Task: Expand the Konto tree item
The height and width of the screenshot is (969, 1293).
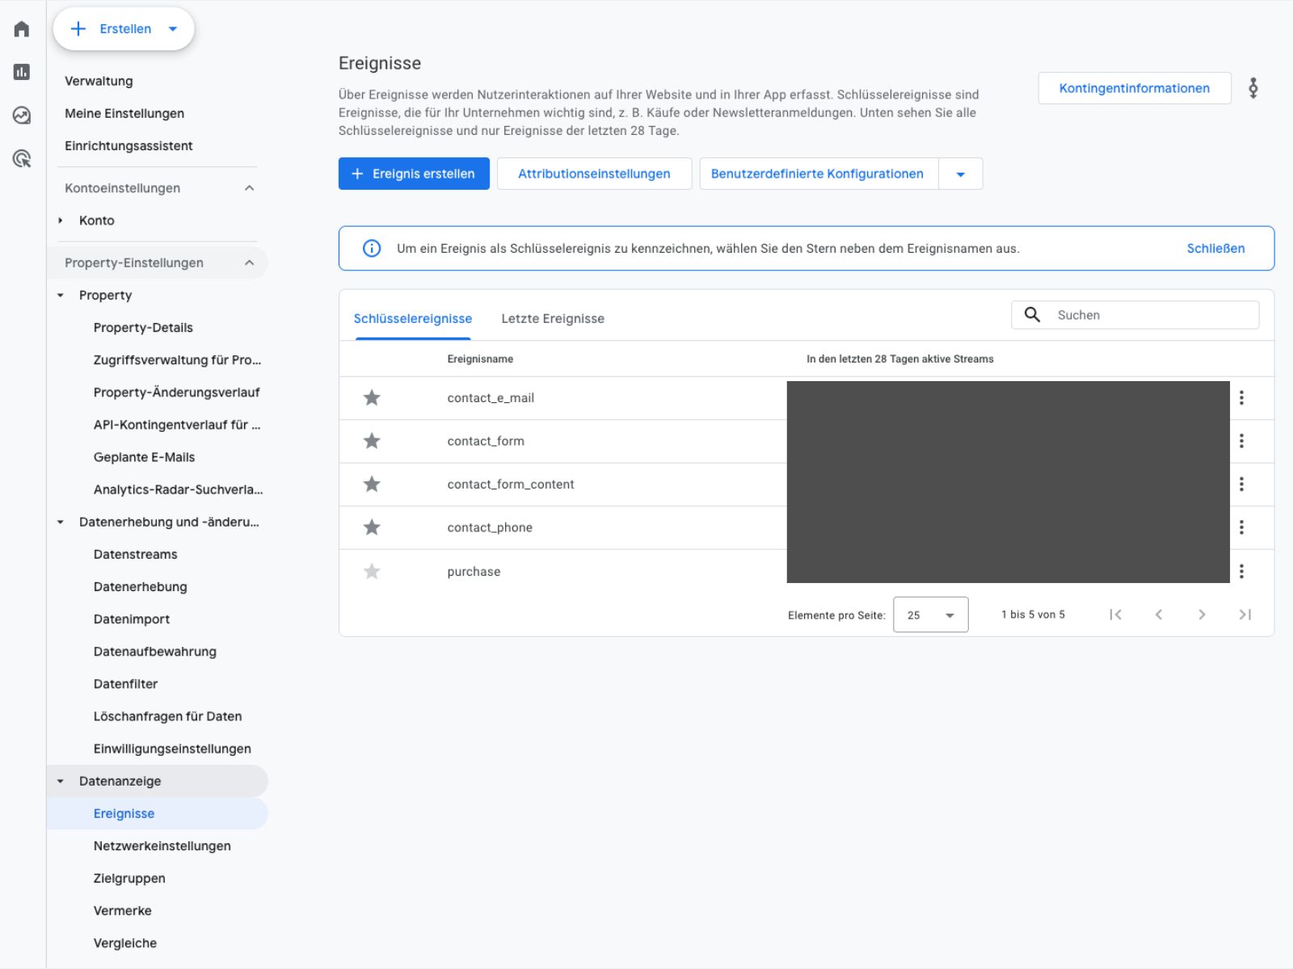Action: 61,220
